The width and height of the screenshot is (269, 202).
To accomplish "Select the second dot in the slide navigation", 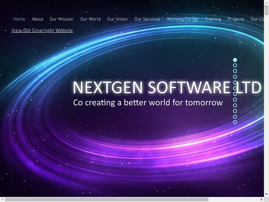I will (x=235, y=65).
